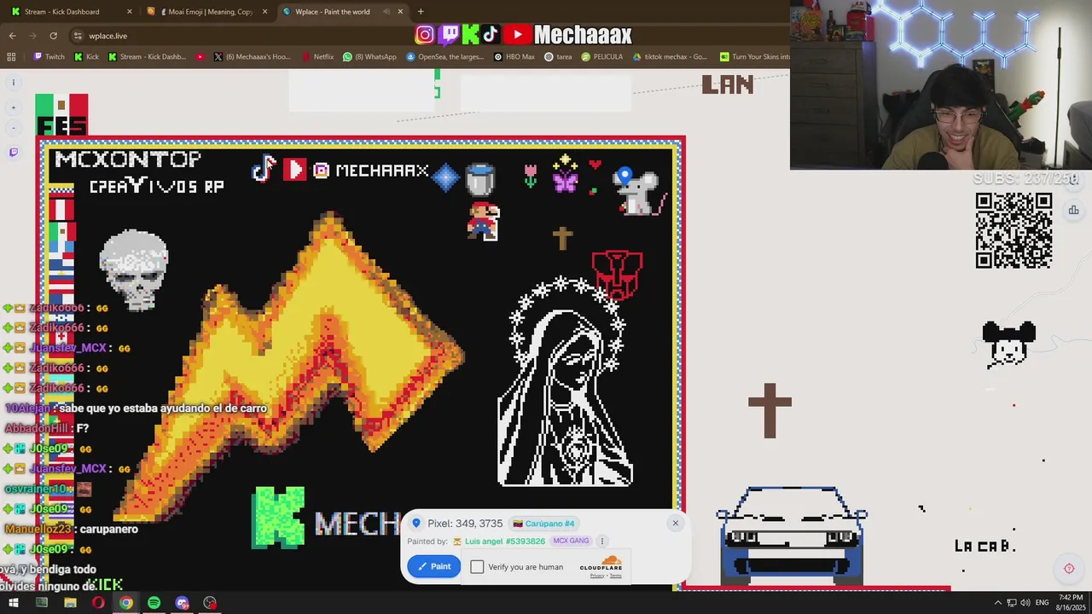Open the bookmarks apps grid icon
Viewport: 1092px width, 614px height.
(11, 57)
